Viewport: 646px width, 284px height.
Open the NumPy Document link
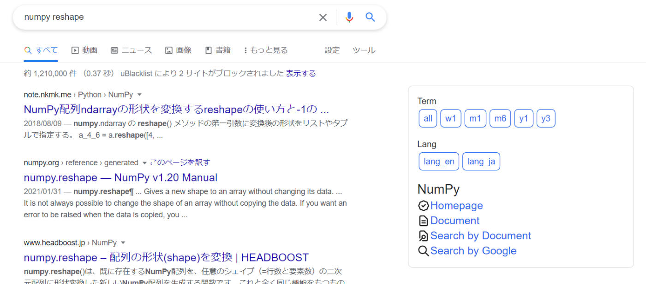click(x=455, y=221)
